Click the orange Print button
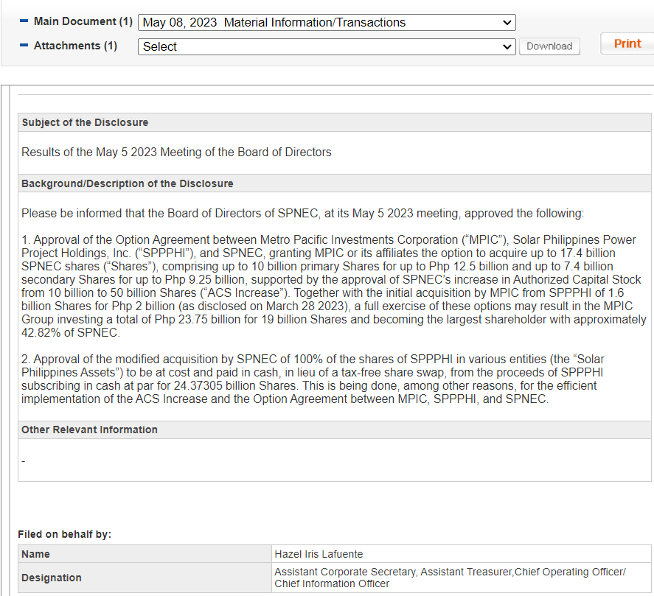 pyautogui.click(x=627, y=43)
